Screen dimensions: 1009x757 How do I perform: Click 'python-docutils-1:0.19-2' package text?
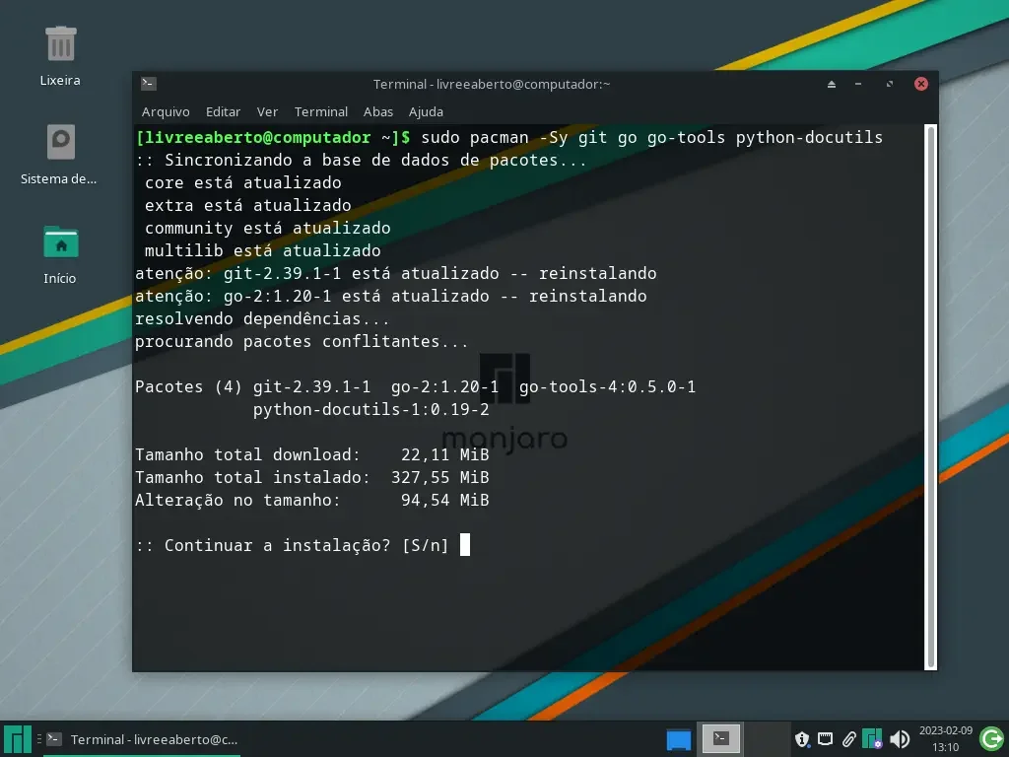point(370,409)
